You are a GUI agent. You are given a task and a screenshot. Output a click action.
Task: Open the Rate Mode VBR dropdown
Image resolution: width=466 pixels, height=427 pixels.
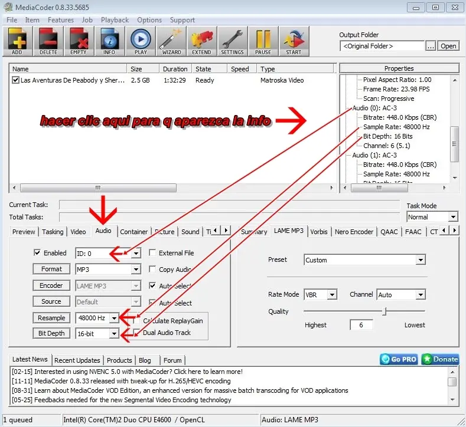click(x=333, y=295)
